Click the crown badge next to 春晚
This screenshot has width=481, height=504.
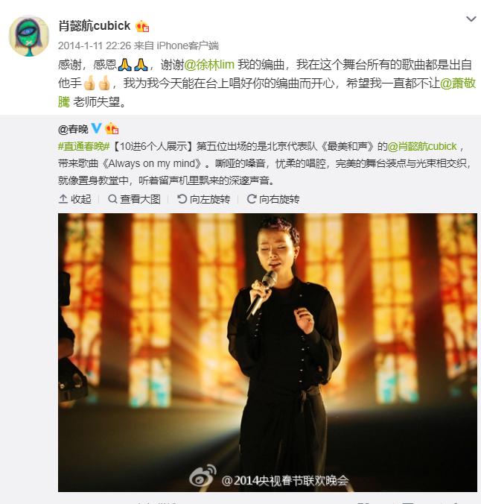(x=112, y=128)
